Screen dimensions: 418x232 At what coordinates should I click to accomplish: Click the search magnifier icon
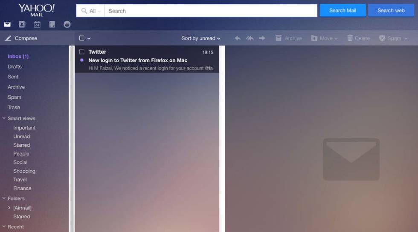point(84,11)
